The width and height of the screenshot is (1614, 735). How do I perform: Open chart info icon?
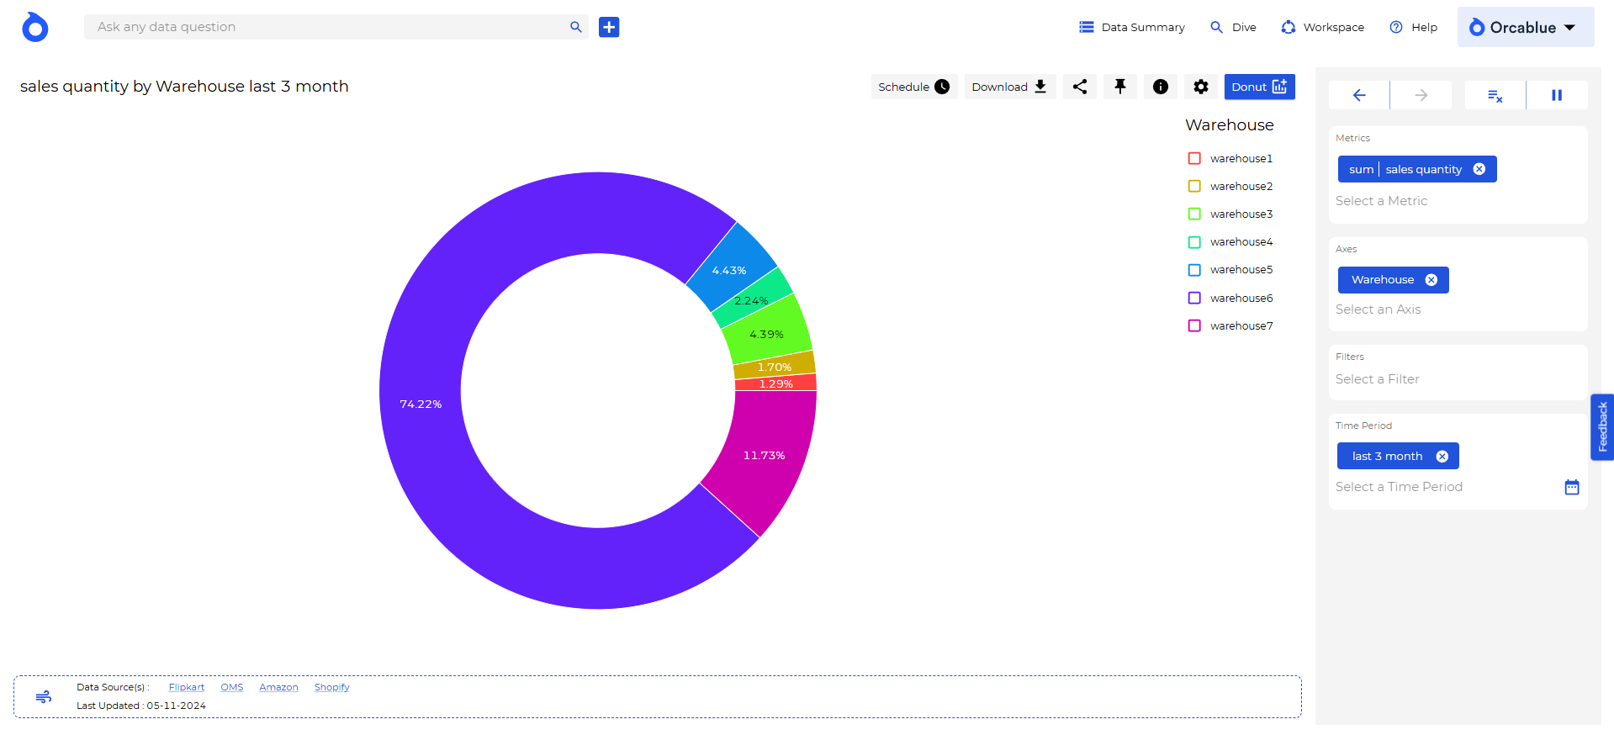click(x=1161, y=87)
